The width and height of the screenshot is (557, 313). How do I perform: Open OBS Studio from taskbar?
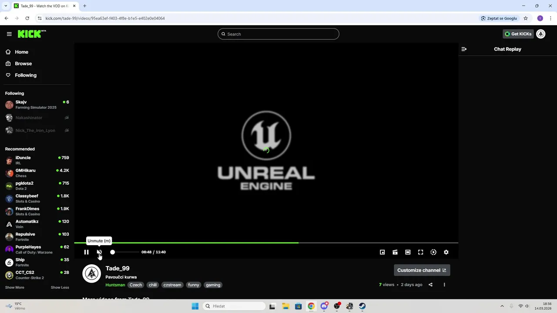pyautogui.click(x=337, y=306)
